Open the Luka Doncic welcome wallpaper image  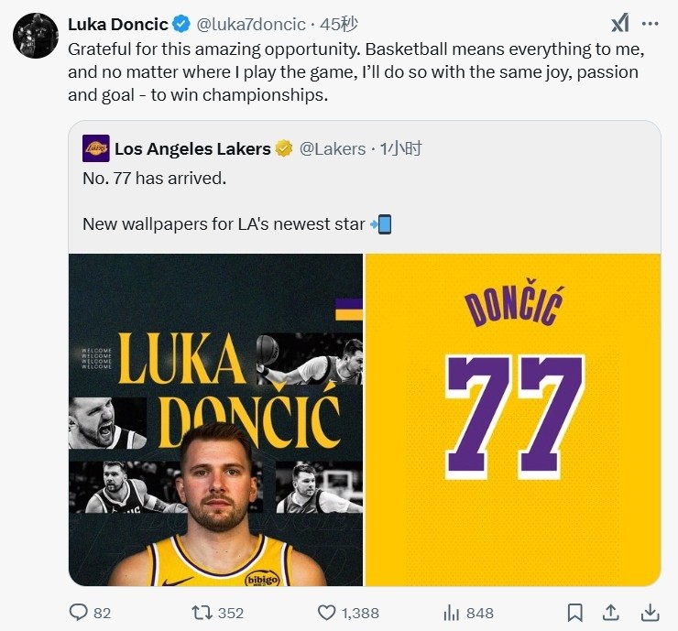click(x=216, y=419)
